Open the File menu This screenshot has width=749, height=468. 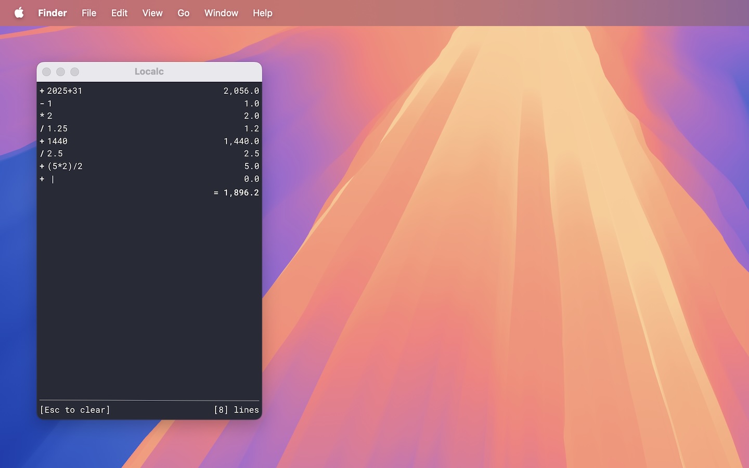tap(88, 13)
